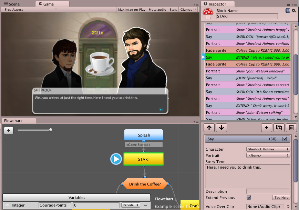This screenshot has width=299, height=210.
Task: Select the Splash block
Action: tap(144, 135)
